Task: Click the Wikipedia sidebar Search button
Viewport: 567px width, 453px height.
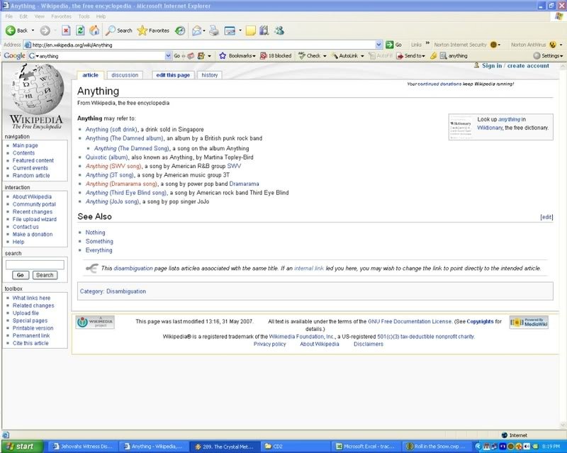Action: coord(45,275)
